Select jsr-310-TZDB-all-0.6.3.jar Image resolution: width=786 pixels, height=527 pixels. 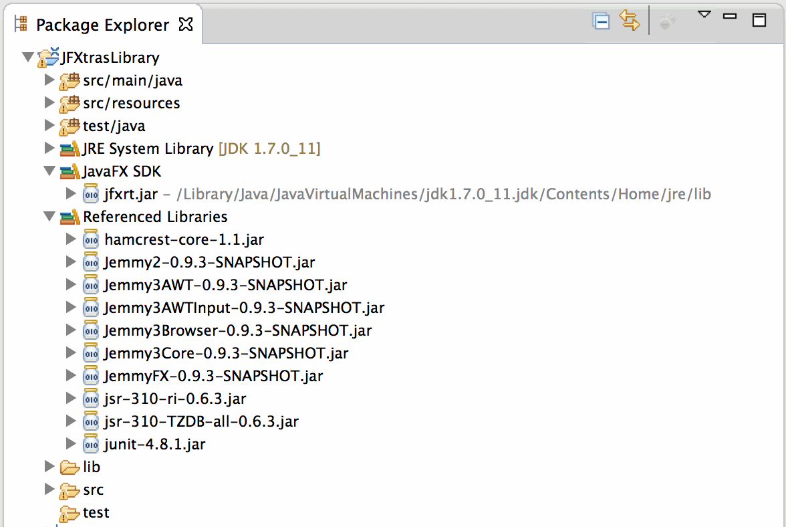(x=201, y=421)
